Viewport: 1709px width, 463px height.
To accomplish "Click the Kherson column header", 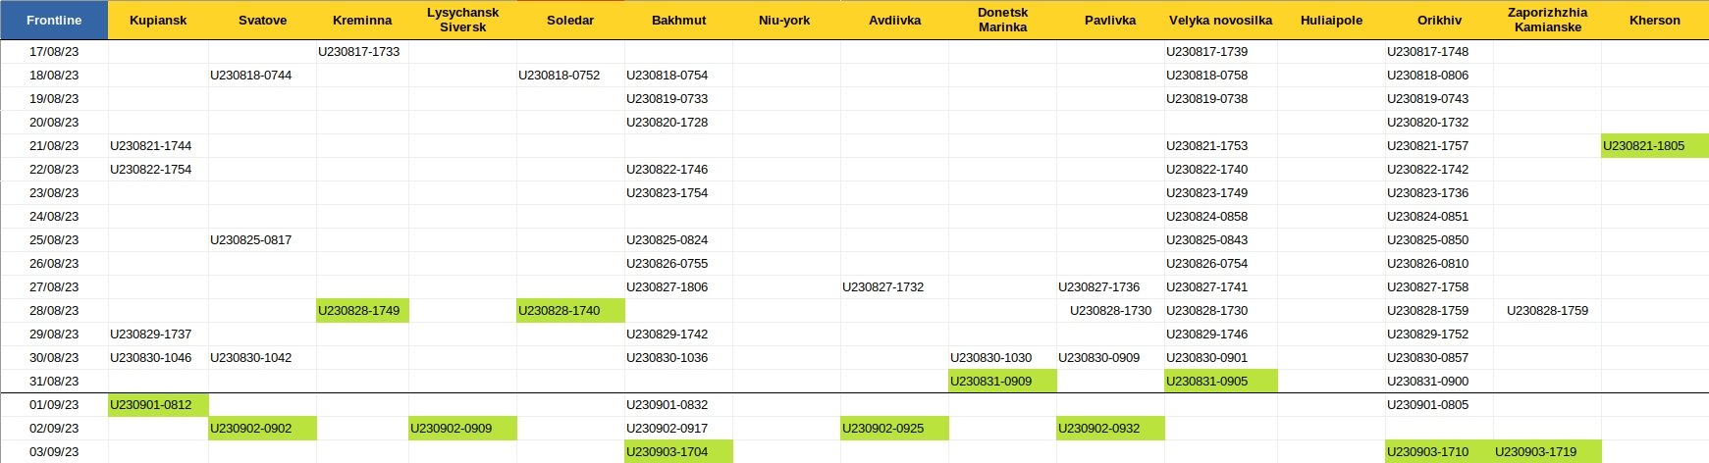I will [x=1655, y=20].
